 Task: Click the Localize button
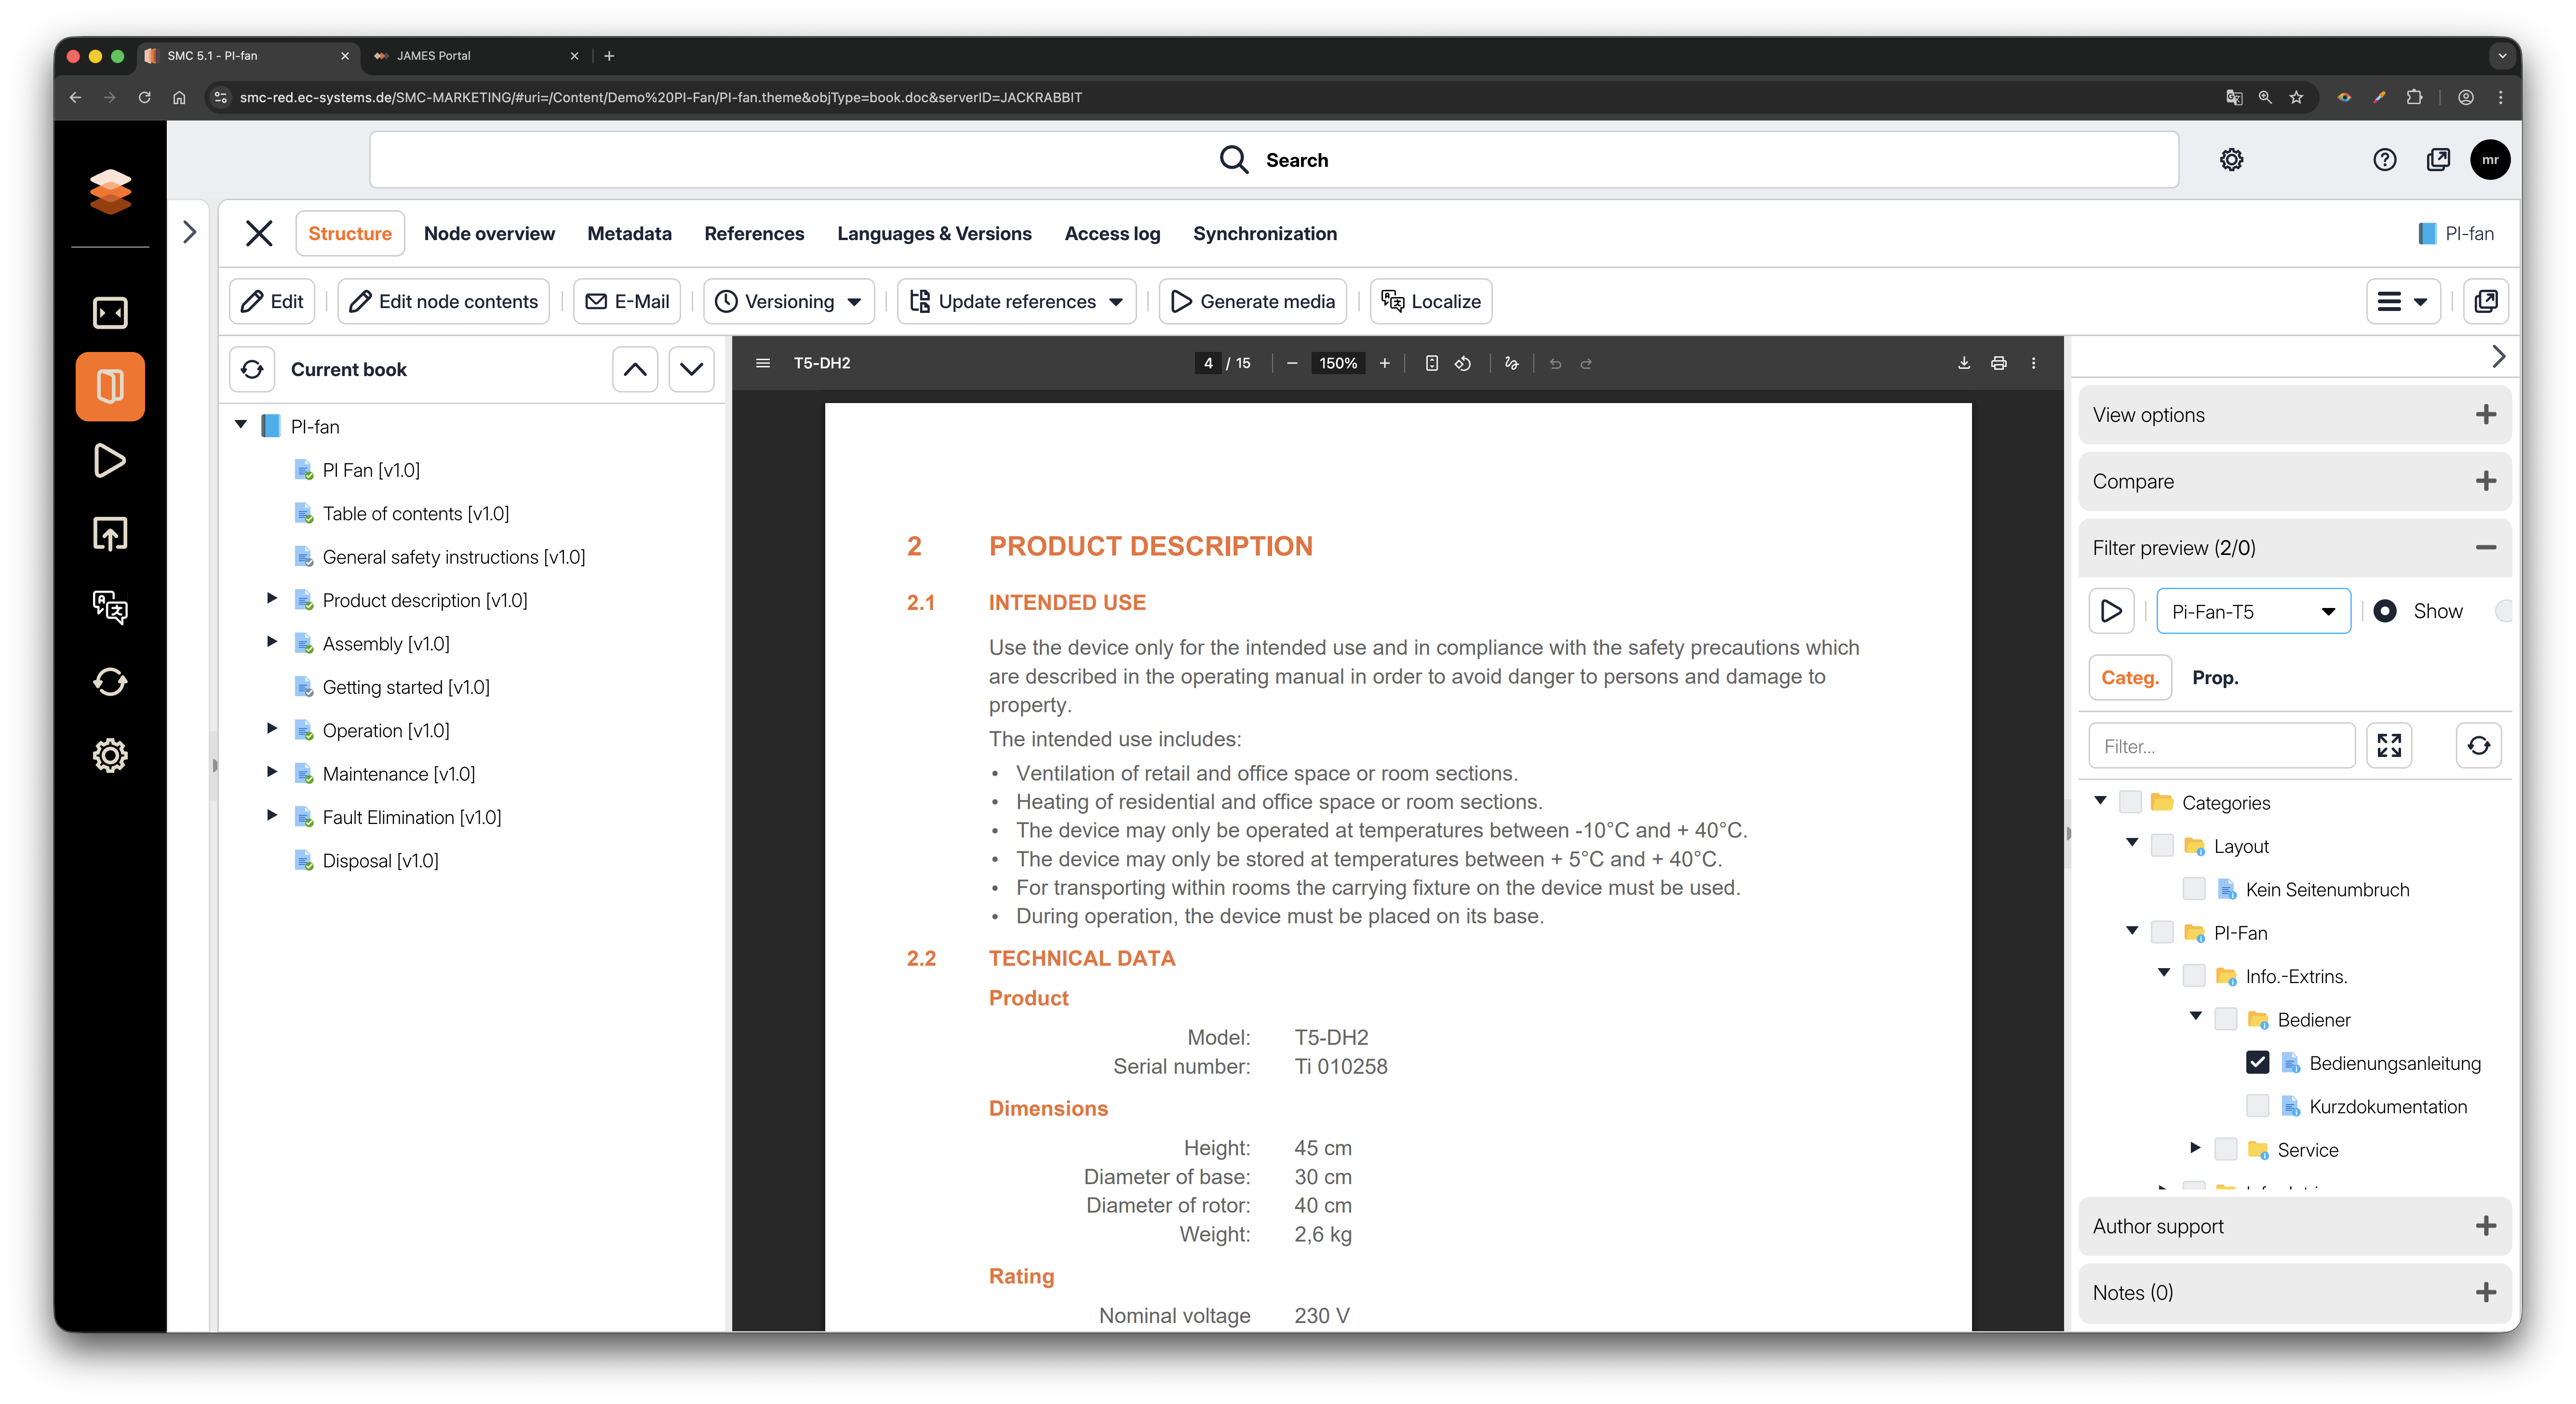(x=1430, y=301)
